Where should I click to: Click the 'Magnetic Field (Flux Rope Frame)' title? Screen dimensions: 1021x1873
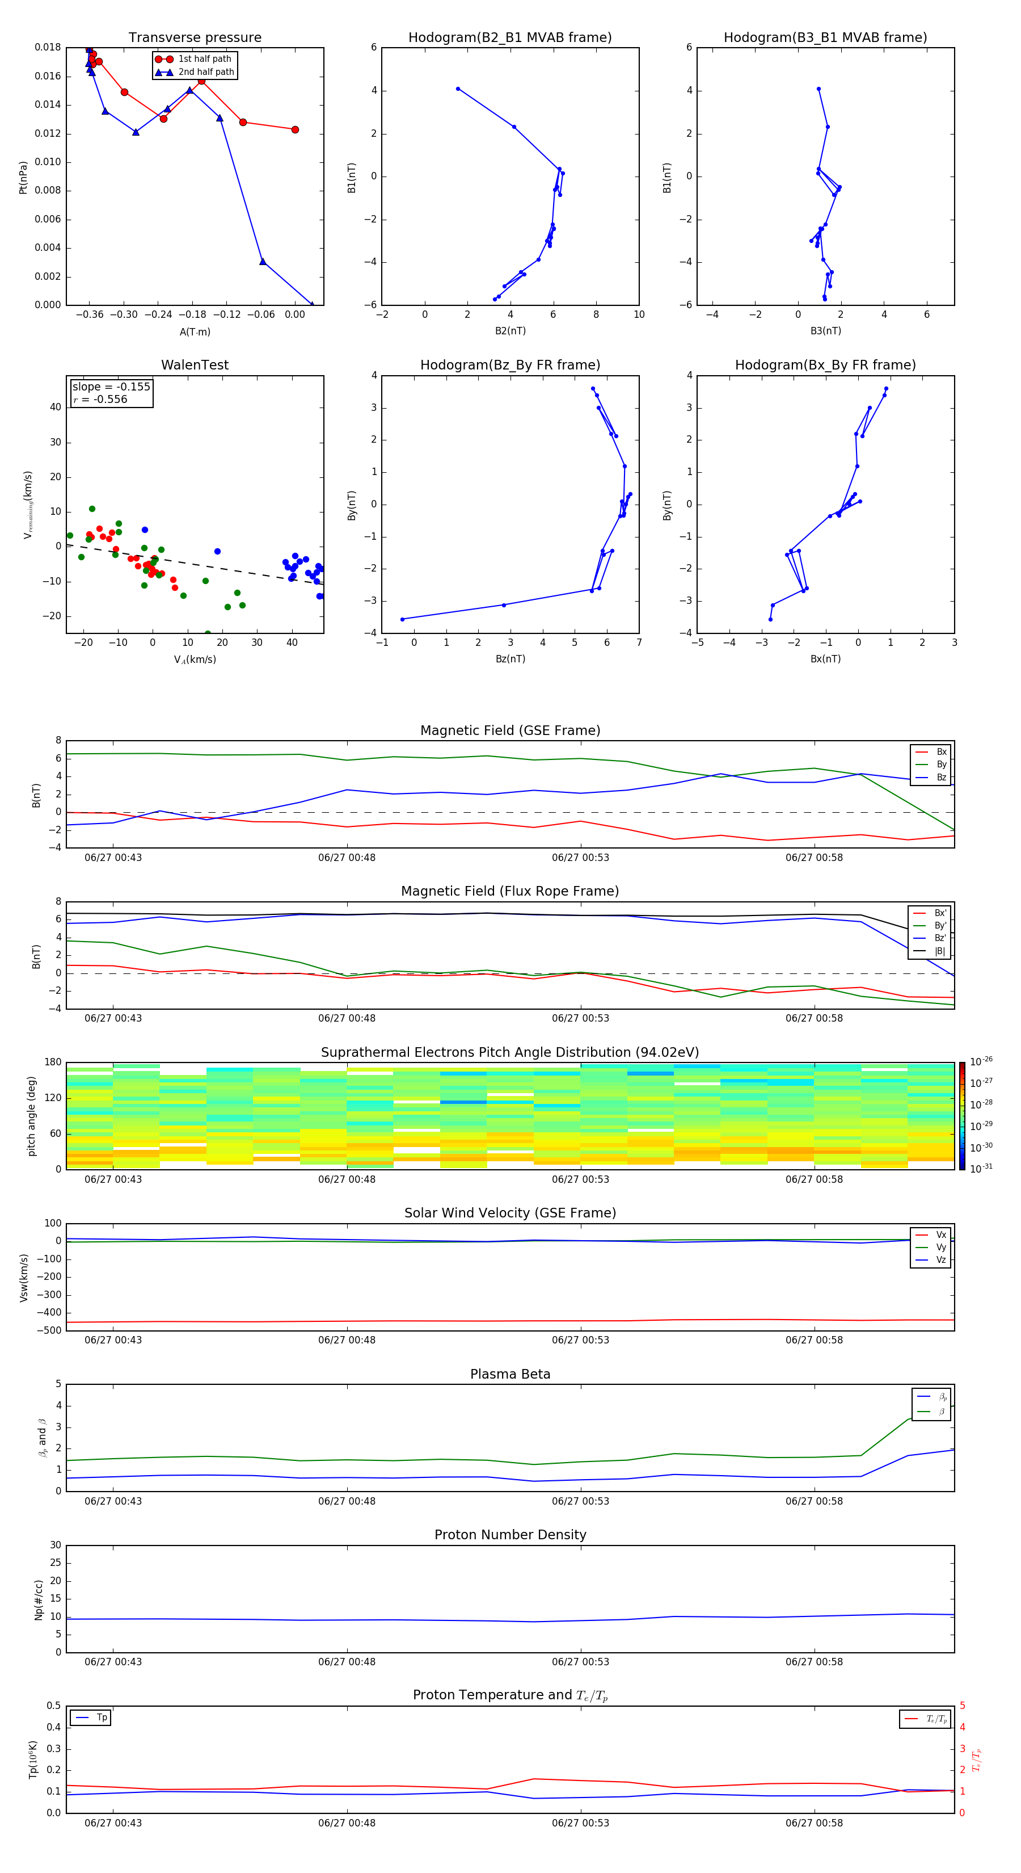point(510,892)
